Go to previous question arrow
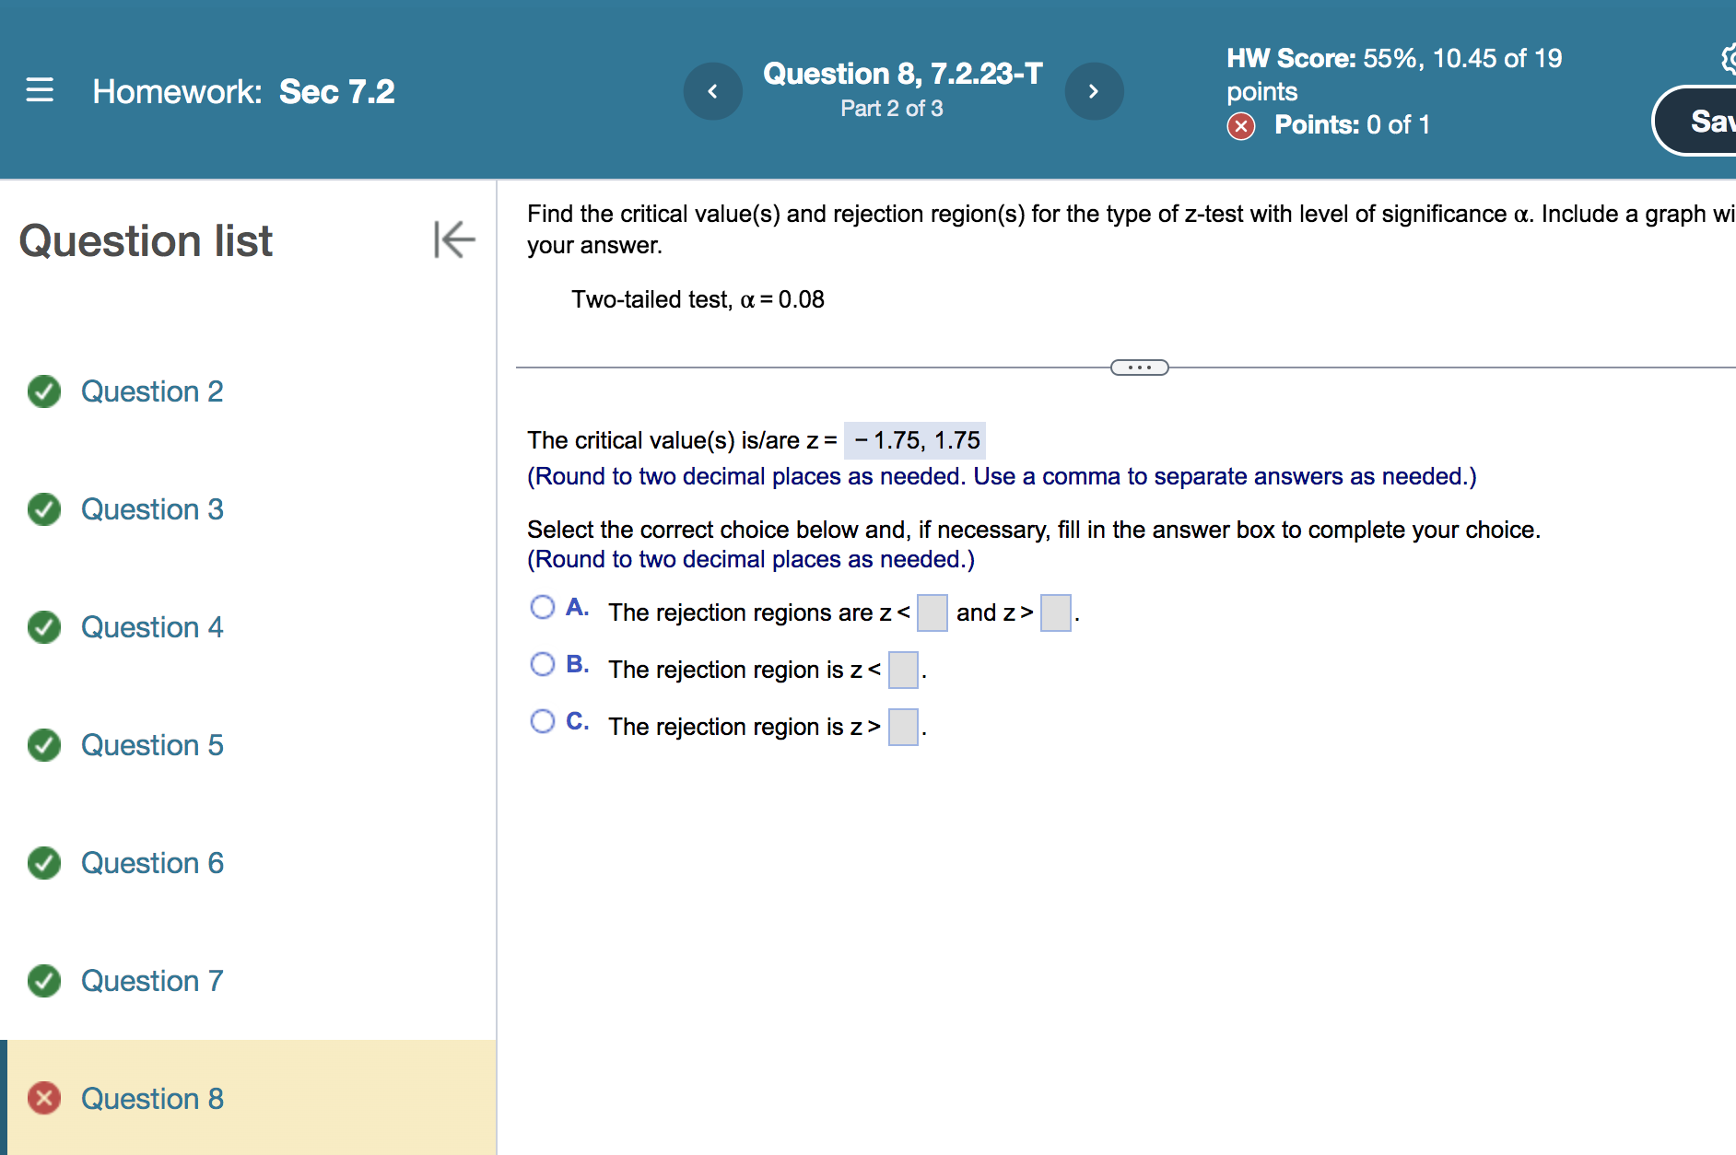Image resolution: width=1736 pixels, height=1155 pixels. [x=712, y=91]
